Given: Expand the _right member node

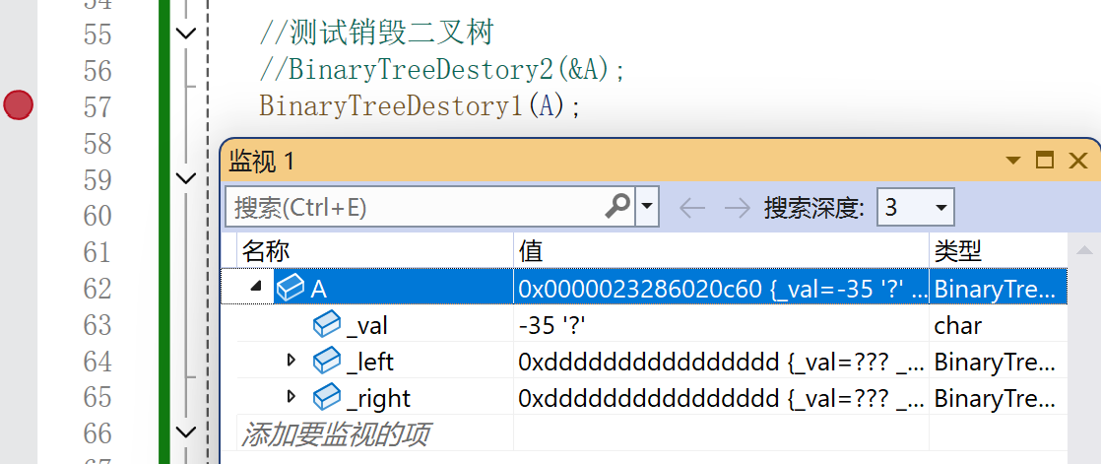Looking at the screenshot, I should click(291, 397).
